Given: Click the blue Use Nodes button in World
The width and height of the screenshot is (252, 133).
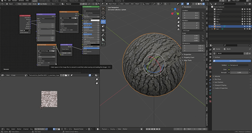Looking at the screenshot, I should pyautogui.click(x=232, y=61).
